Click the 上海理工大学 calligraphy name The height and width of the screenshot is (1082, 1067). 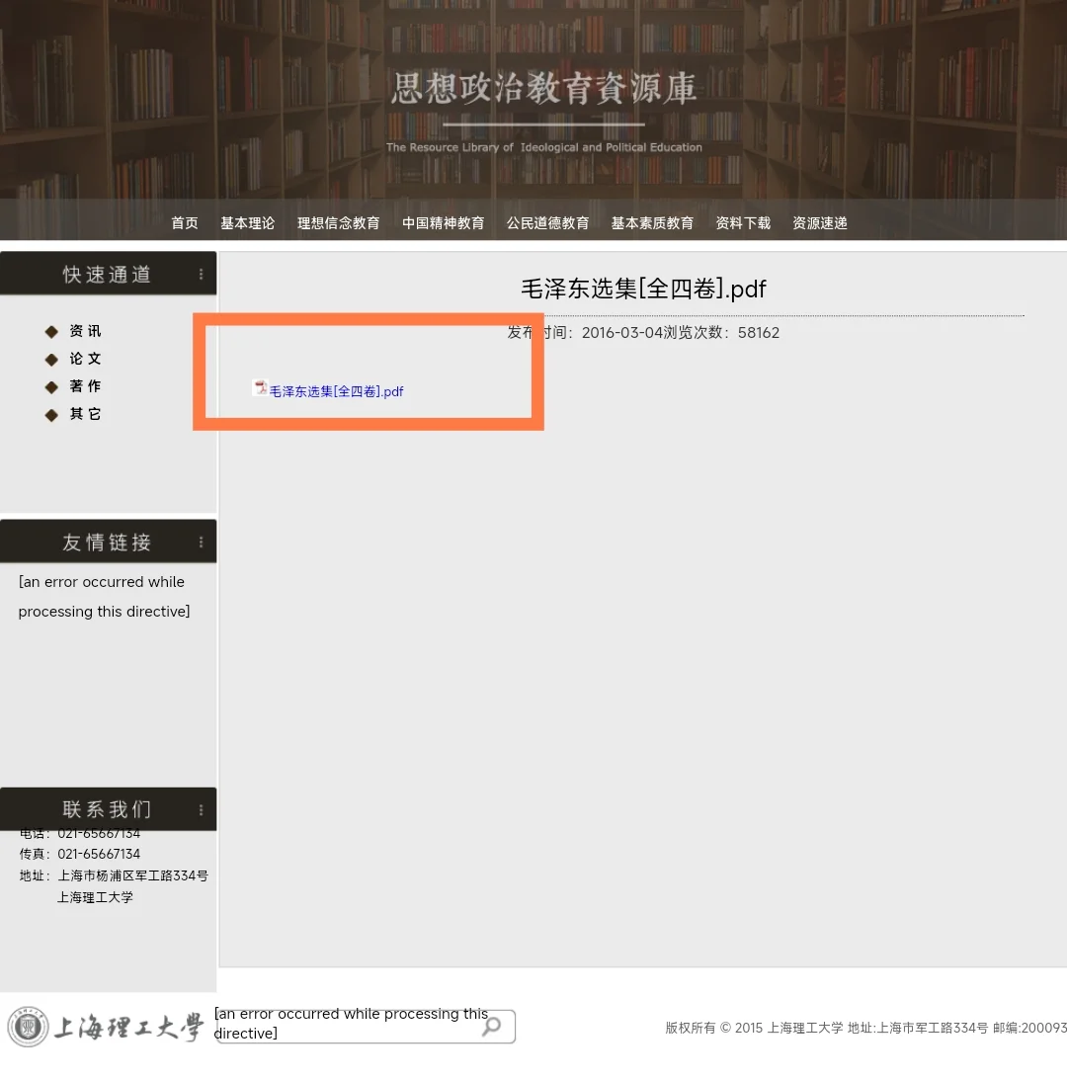(x=129, y=1027)
